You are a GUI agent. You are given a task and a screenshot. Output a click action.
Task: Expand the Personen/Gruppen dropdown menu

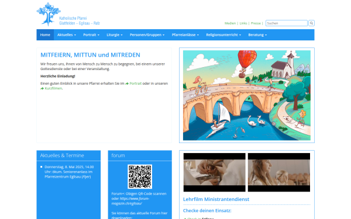(147, 35)
